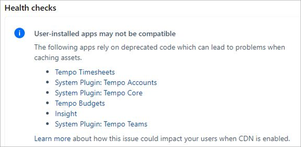Click the 'User-installed apps may not be compatible' title
The width and height of the screenshot is (301, 147).
point(105,34)
